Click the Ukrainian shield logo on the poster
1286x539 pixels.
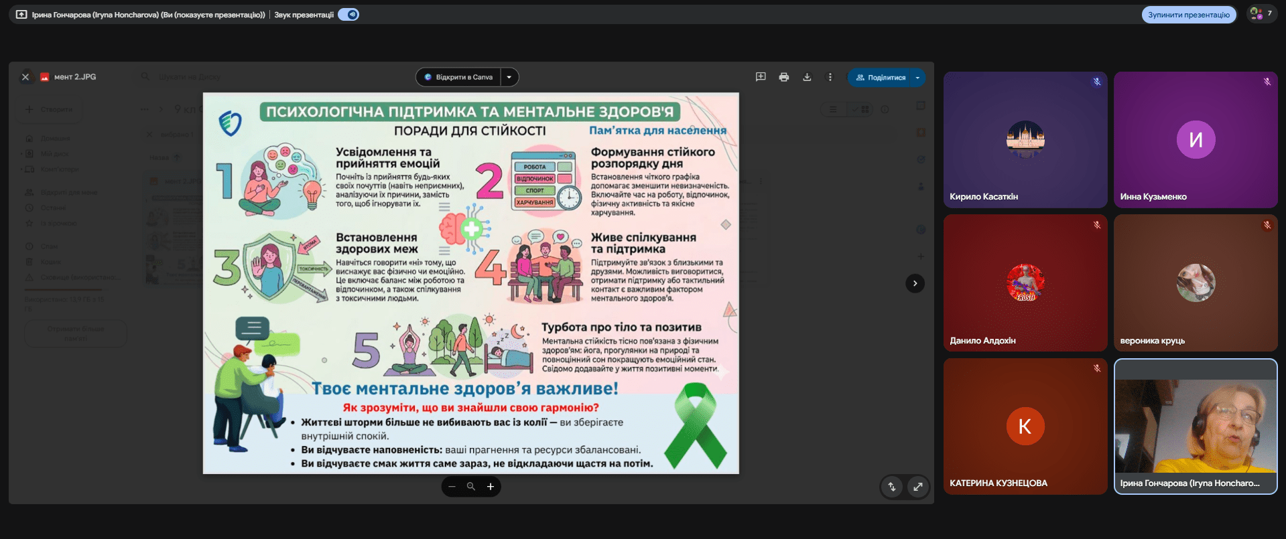(230, 123)
